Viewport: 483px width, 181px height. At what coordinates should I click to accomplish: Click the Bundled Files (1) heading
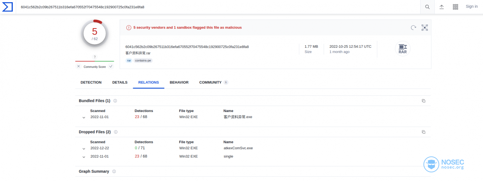[x=94, y=101]
